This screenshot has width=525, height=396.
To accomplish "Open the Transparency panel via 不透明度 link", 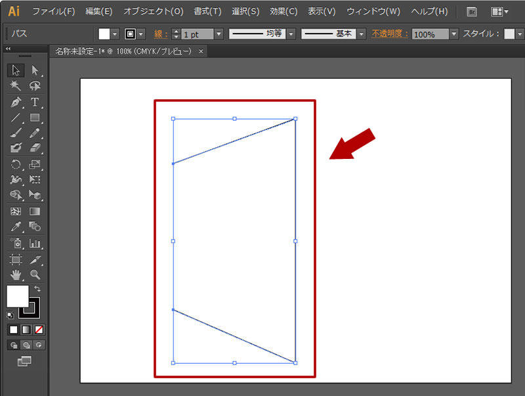I will coord(388,33).
